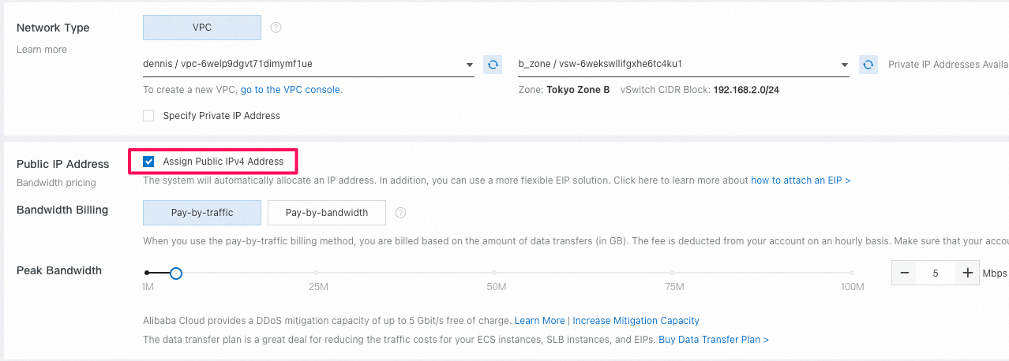Image resolution: width=1009 pixels, height=361 pixels.
Task: Click the bandwidth value input field
Action: tap(936, 274)
